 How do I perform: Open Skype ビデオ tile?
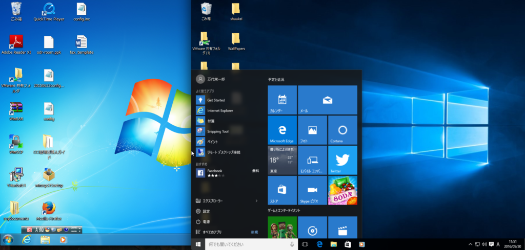tap(312, 190)
